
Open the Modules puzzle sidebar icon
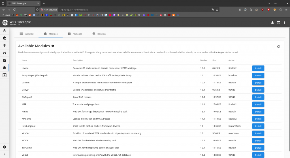pyautogui.click(x=5, y=68)
